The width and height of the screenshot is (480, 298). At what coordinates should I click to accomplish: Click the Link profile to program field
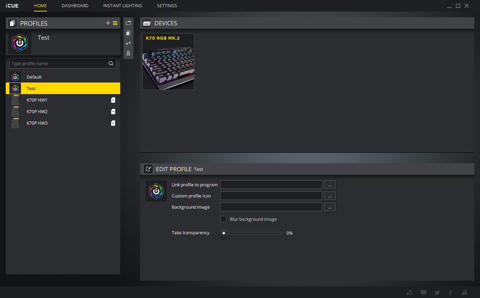pyautogui.click(x=271, y=184)
